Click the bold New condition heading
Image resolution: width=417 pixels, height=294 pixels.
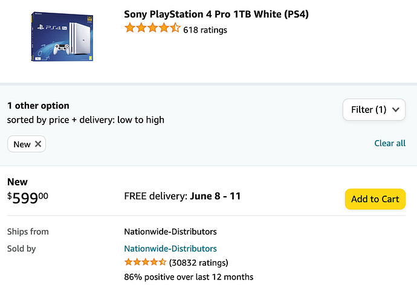[18, 182]
